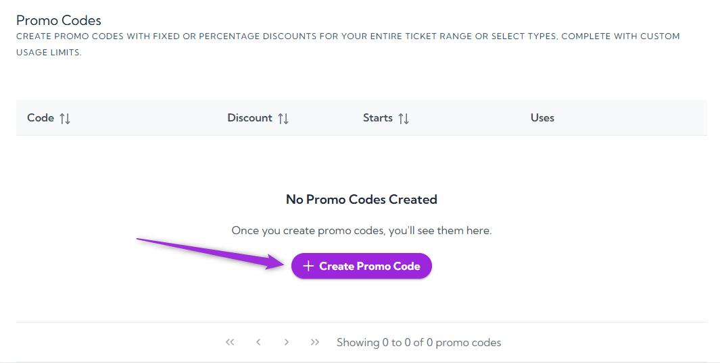Screen dimensions: 720x363
Task: Click the sort arrows beside Code
Action: [65, 118]
